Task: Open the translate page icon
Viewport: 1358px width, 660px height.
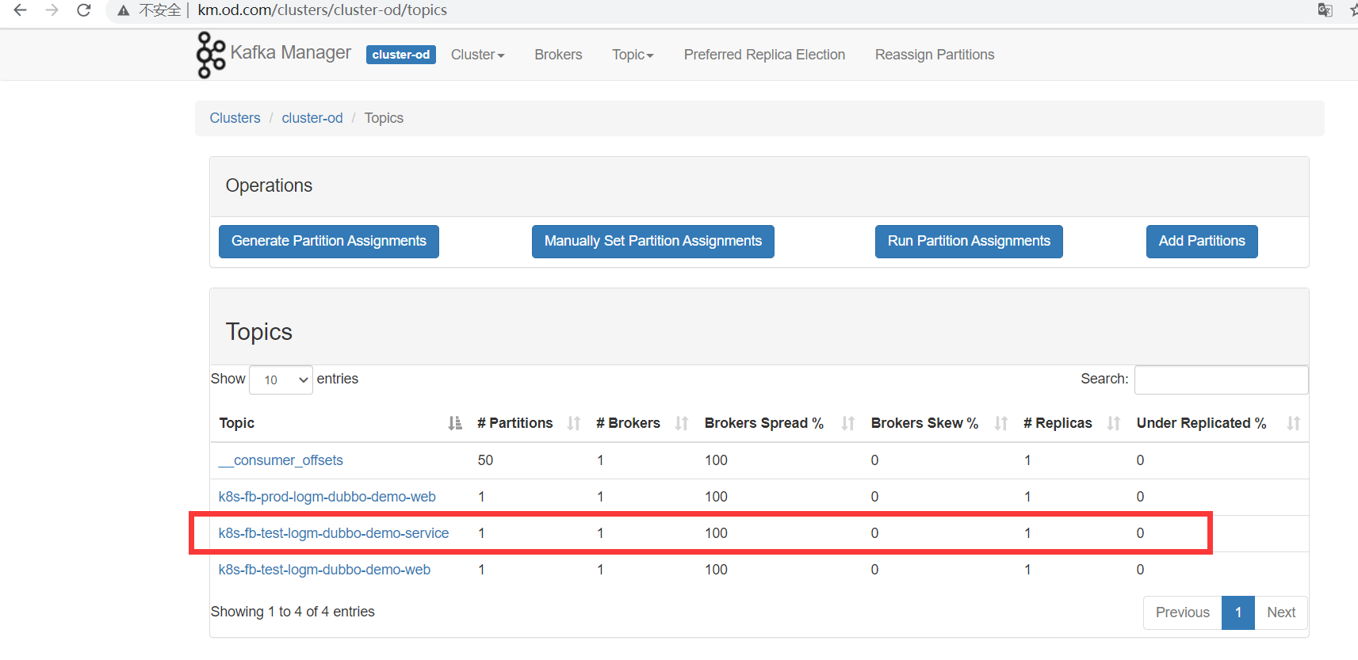Action: click(x=1325, y=10)
